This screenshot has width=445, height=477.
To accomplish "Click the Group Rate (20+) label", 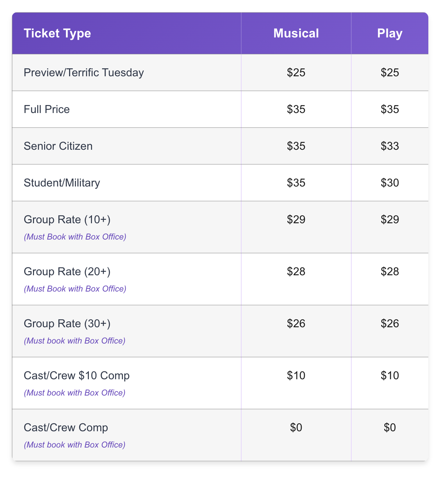I will (x=67, y=271).
